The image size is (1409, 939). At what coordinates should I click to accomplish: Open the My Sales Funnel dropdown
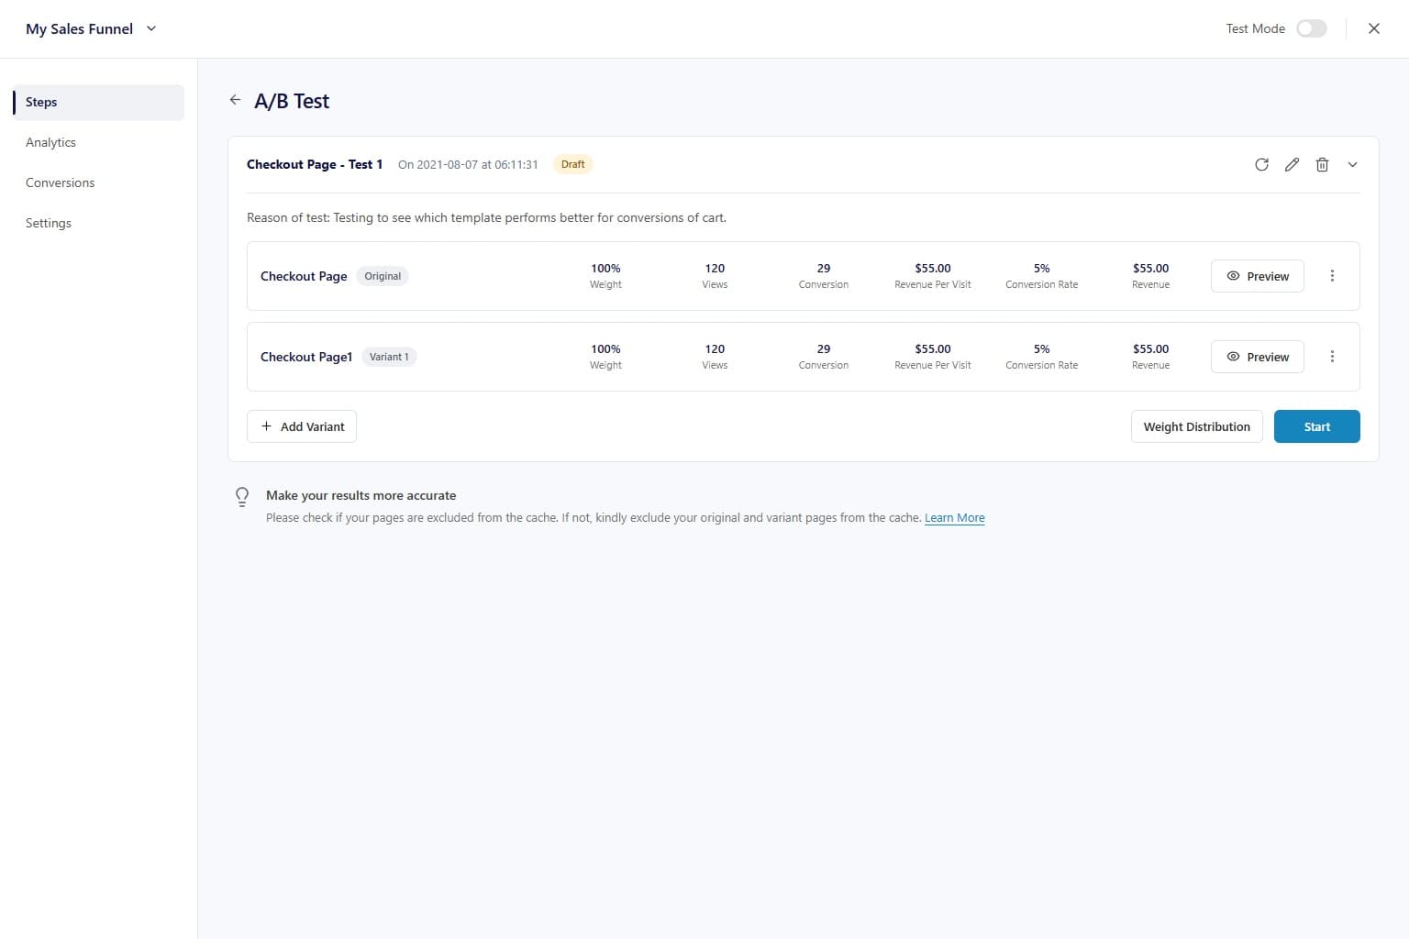point(92,28)
